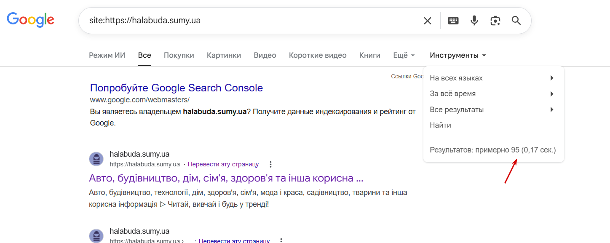Open search by image camera icon
Screen dimensions: 610x243
point(495,21)
